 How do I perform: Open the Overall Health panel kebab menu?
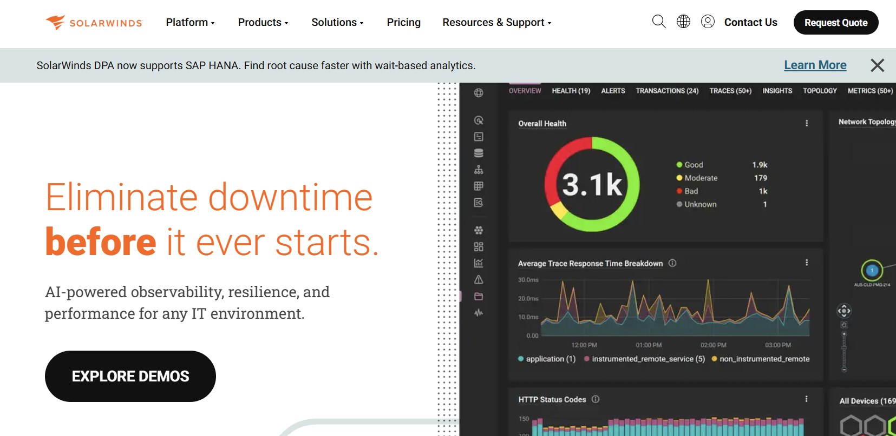pos(807,123)
